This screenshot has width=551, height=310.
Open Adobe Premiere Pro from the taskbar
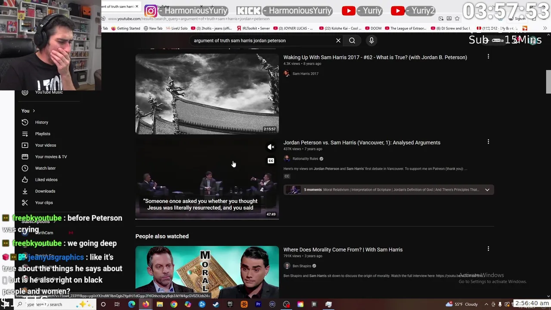pyautogui.click(x=258, y=304)
